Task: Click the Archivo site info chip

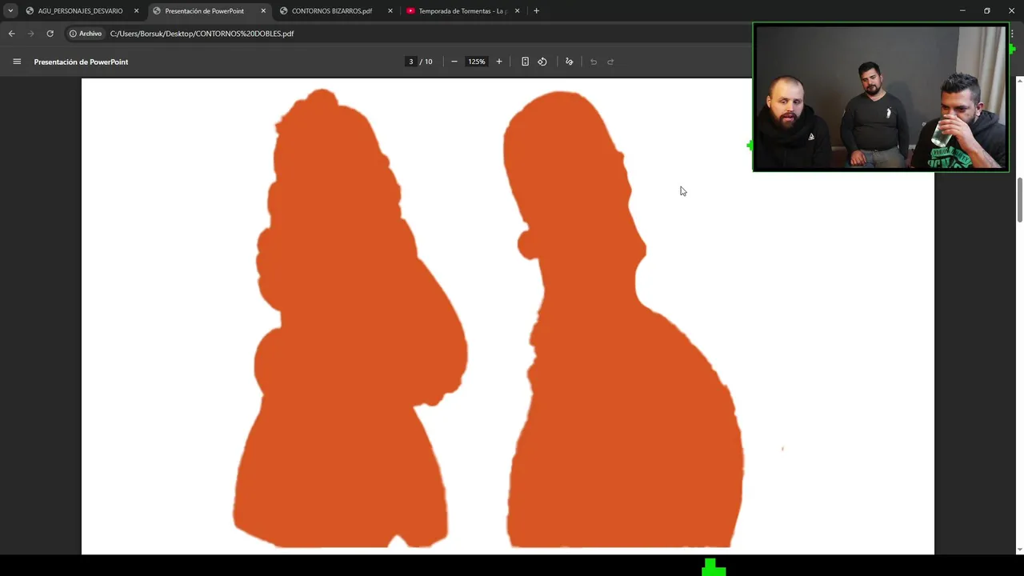Action: (x=86, y=34)
